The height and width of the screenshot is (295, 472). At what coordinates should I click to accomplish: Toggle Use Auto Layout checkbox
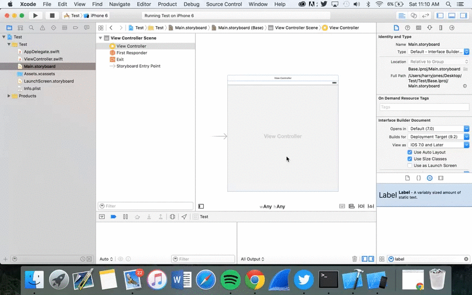tap(410, 152)
